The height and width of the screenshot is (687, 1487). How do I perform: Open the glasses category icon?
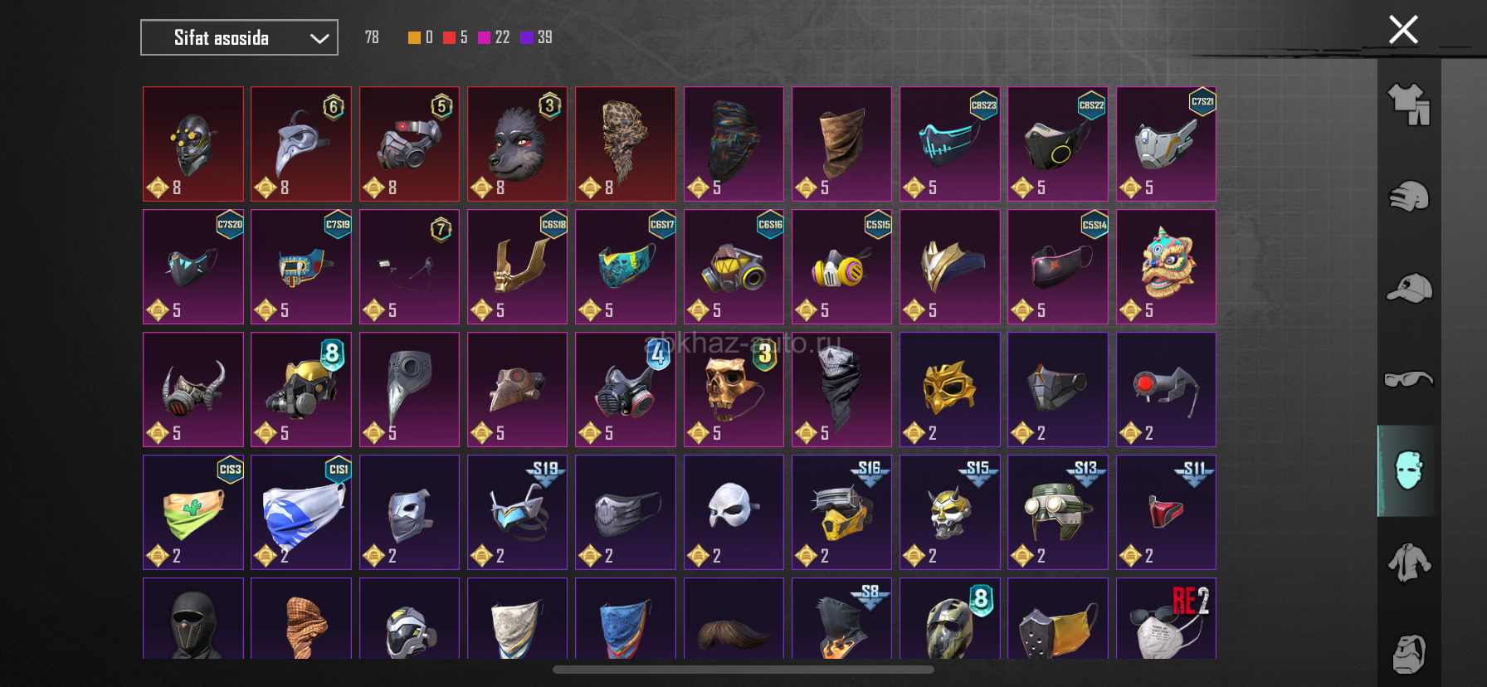1409,379
